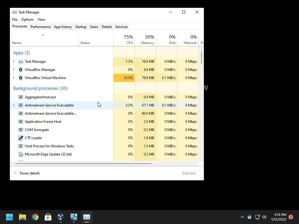
Task: Select the CTF Loader process name
Action: (x=33, y=138)
